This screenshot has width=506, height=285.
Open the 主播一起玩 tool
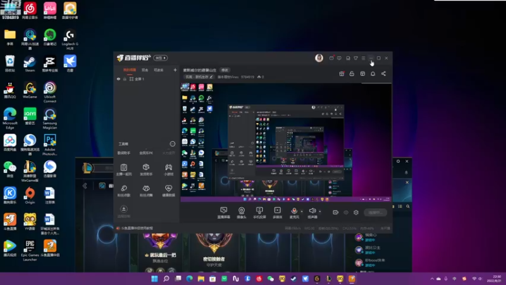tap(123, 169)
